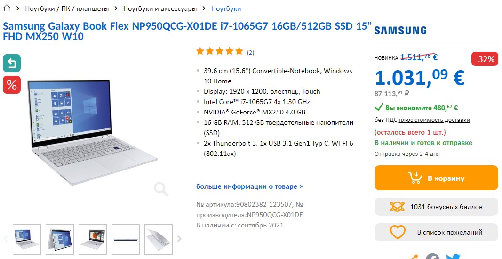
Task: Show previous thumbnails with left arrow
Action: tap(6, 239)
